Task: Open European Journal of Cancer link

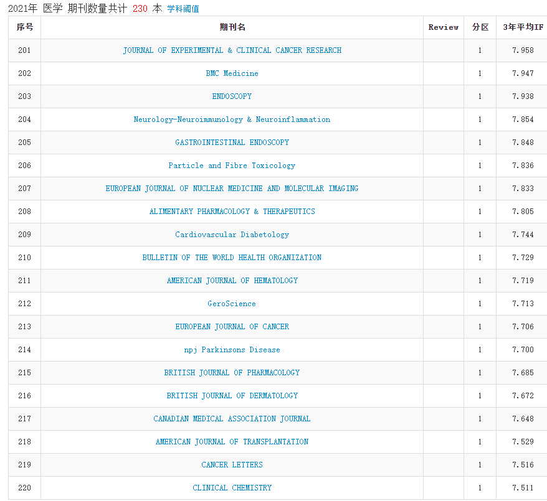Action: tap(232, 327)
